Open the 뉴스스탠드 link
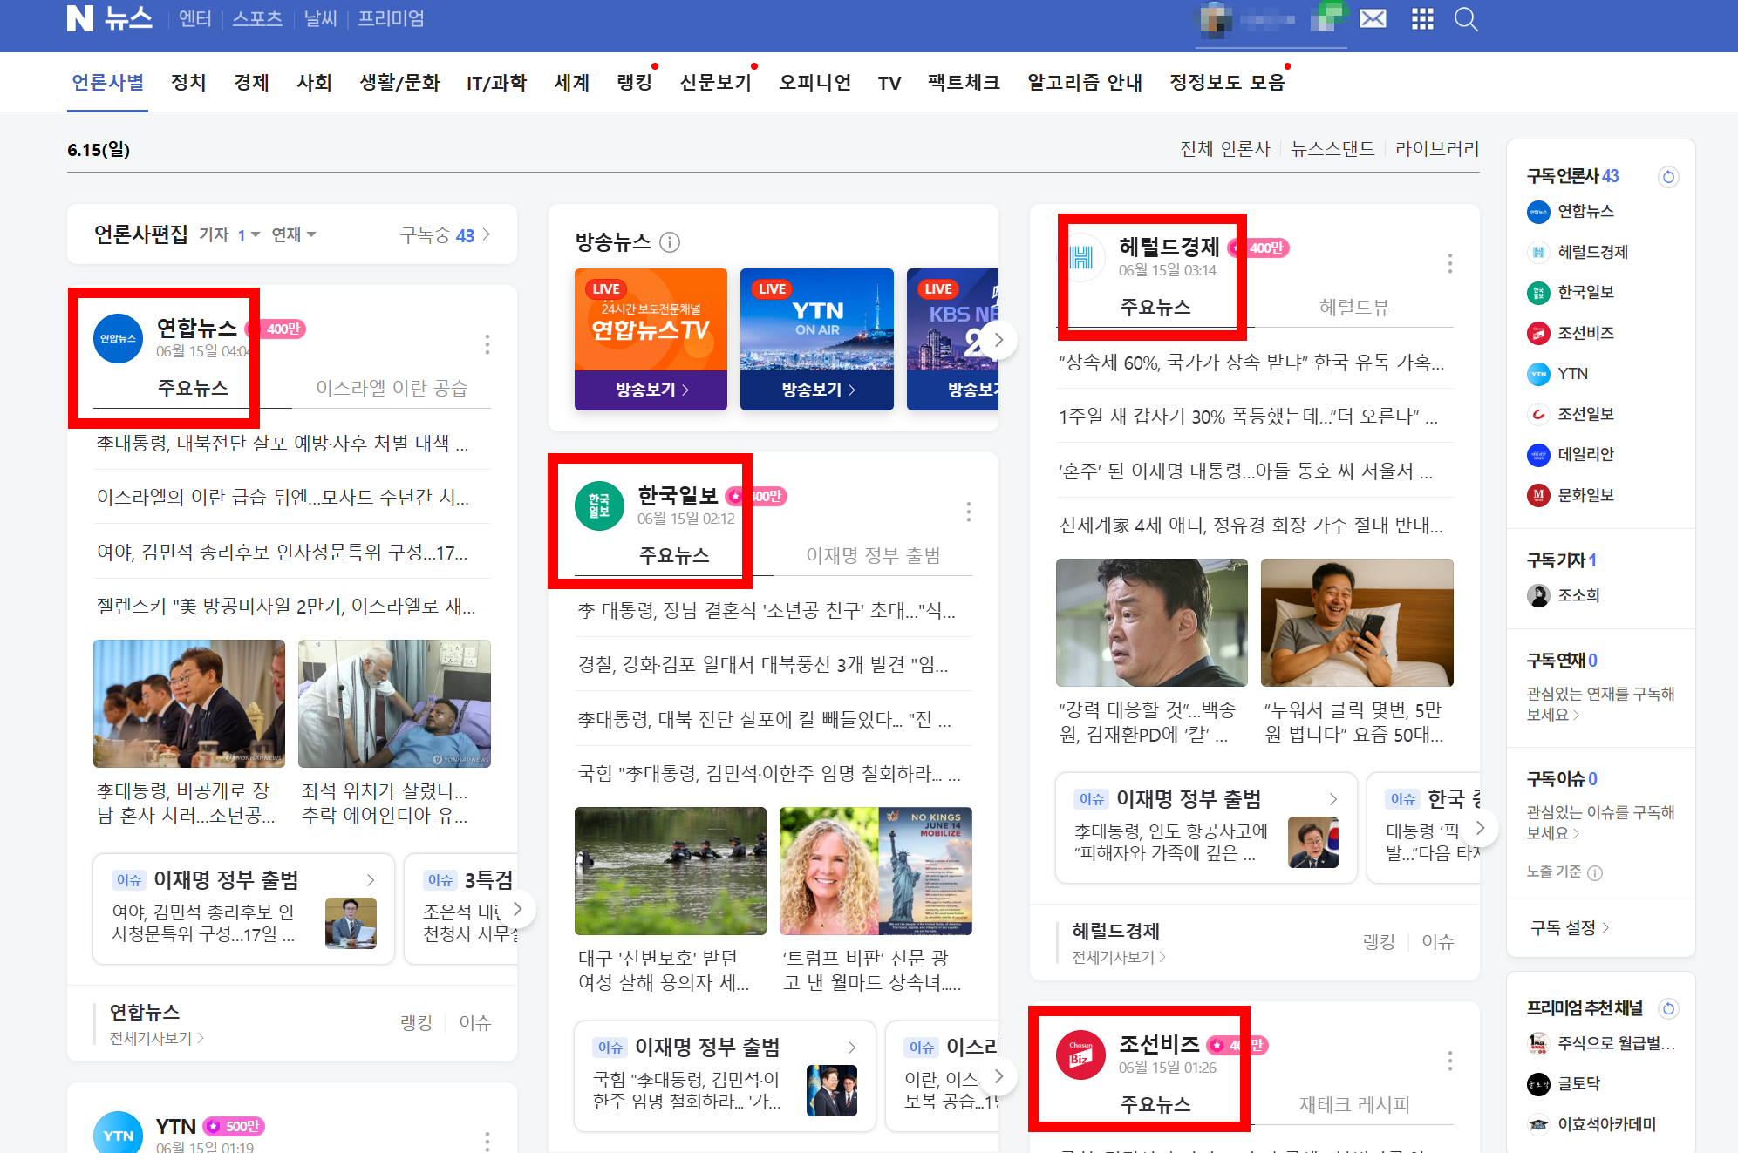1738x1153 pixels. 1332,149
